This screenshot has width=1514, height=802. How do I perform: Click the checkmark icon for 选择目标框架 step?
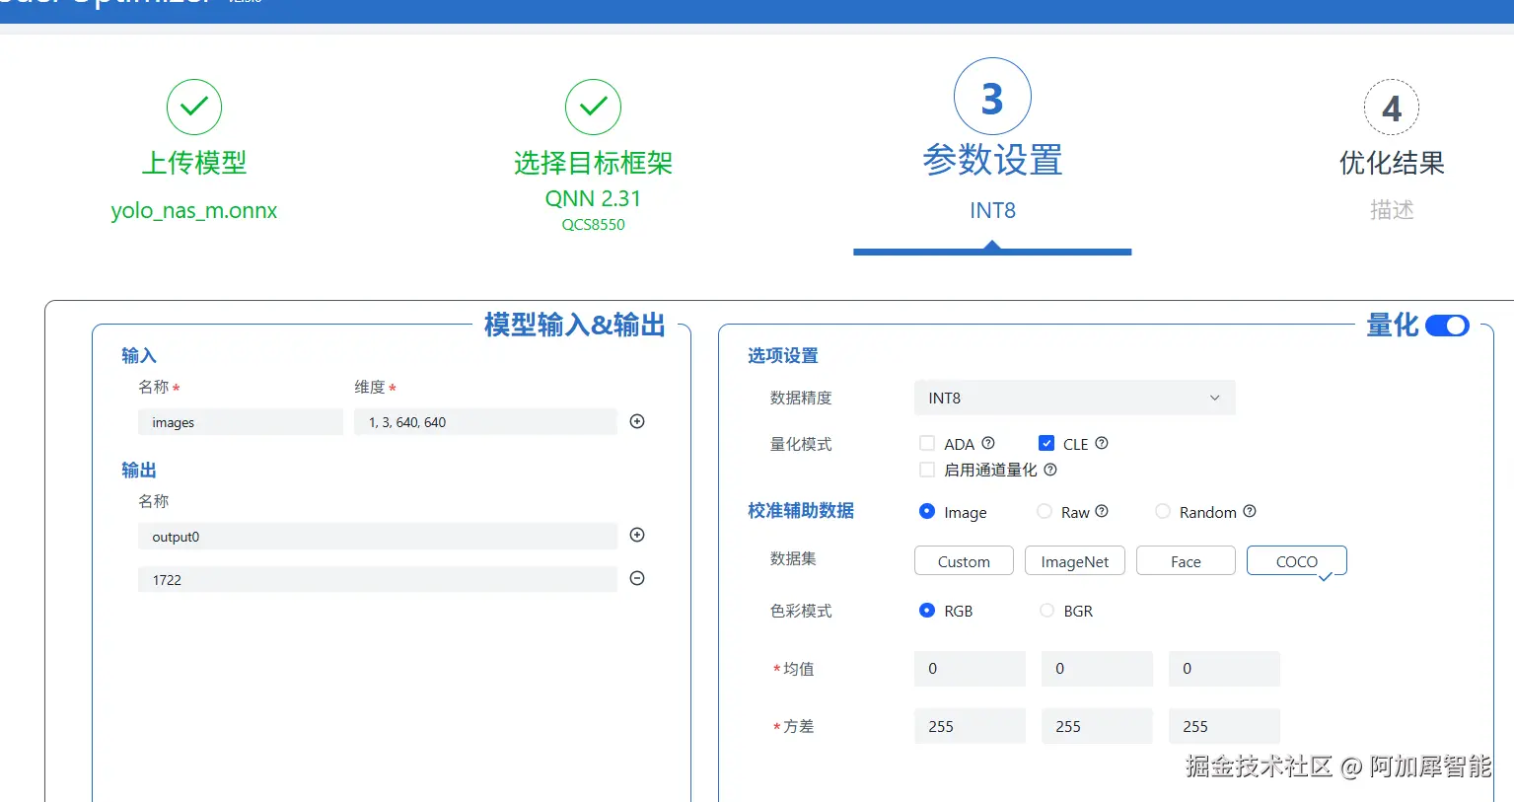(x=593, y=107)
